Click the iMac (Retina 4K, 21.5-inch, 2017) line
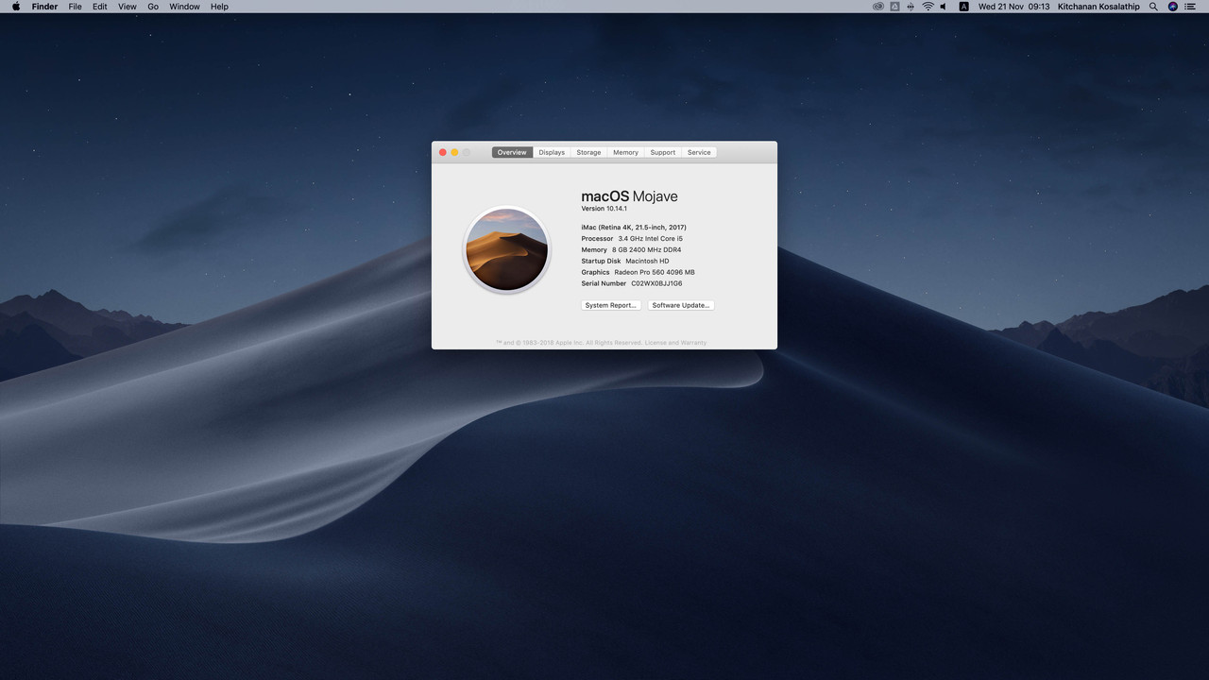This screenshot has width=1209, height=680. [x=634, y=228]
